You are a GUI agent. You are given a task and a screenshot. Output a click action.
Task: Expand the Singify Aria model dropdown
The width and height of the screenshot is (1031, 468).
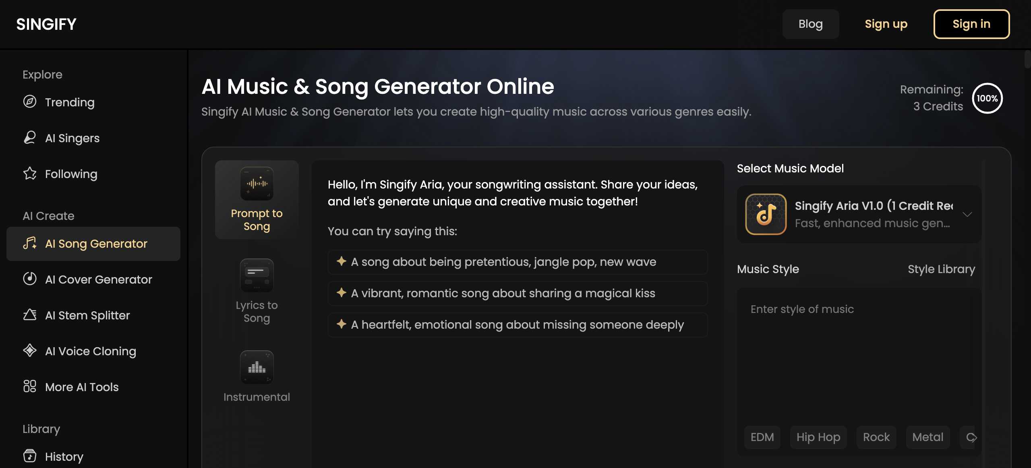click(x=967, y=214)
